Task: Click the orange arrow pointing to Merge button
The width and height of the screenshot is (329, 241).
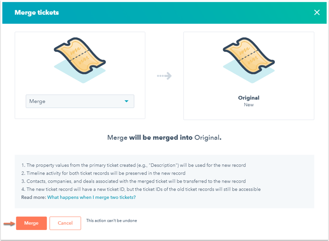Action: pos(8,223)
